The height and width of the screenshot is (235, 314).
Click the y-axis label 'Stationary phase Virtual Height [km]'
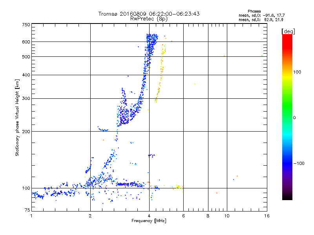[x=17, y=117]
